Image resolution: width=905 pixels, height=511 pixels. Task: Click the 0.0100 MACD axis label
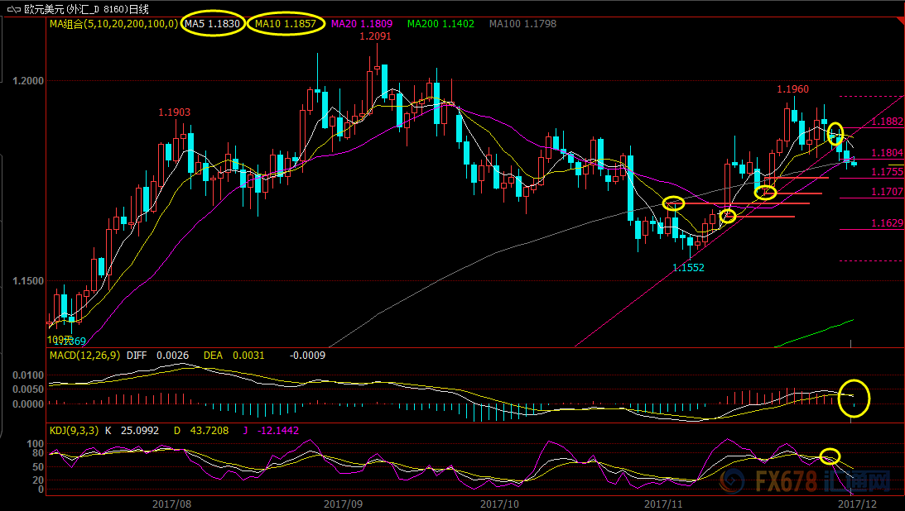[x=28, y=375]
